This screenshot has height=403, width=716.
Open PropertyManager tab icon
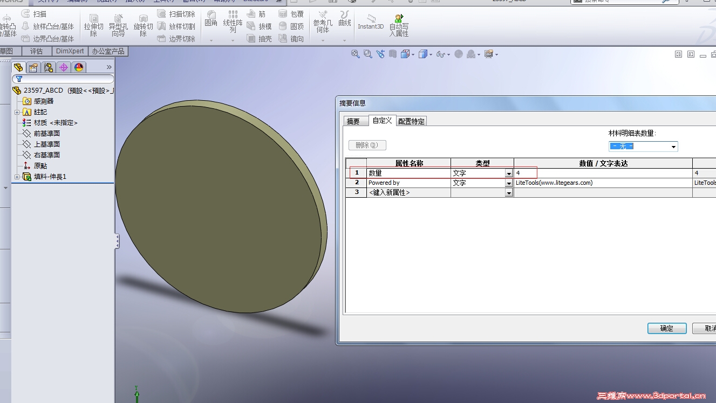tap(34, 67)
